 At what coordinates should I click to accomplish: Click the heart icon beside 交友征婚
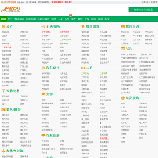(x=43, y=136)
